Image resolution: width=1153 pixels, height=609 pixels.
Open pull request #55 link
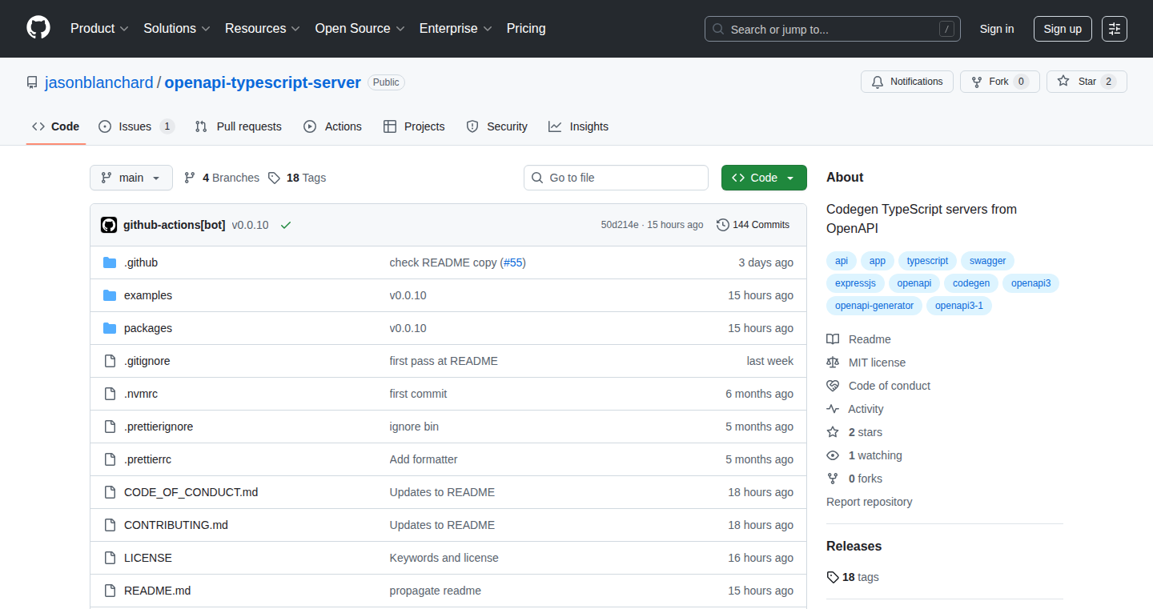point(512,262)
